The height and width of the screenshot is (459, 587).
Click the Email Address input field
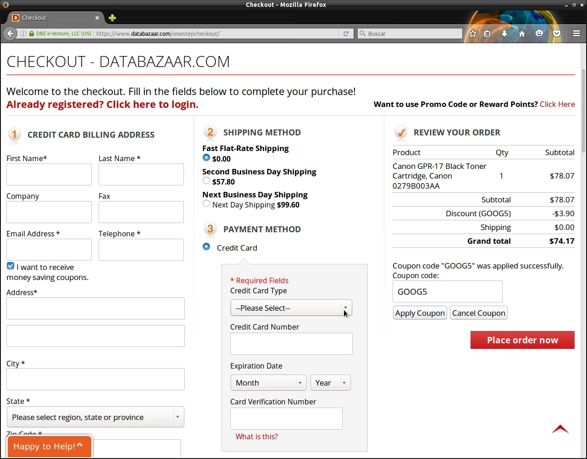coord(49,250)
